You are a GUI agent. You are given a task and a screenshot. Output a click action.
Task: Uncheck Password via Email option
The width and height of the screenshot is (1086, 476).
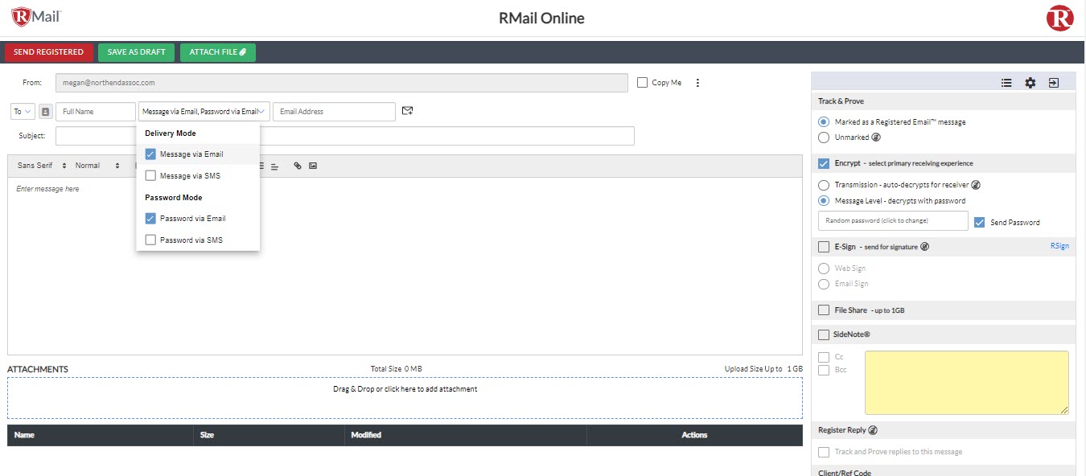click(x=150, y=218)
